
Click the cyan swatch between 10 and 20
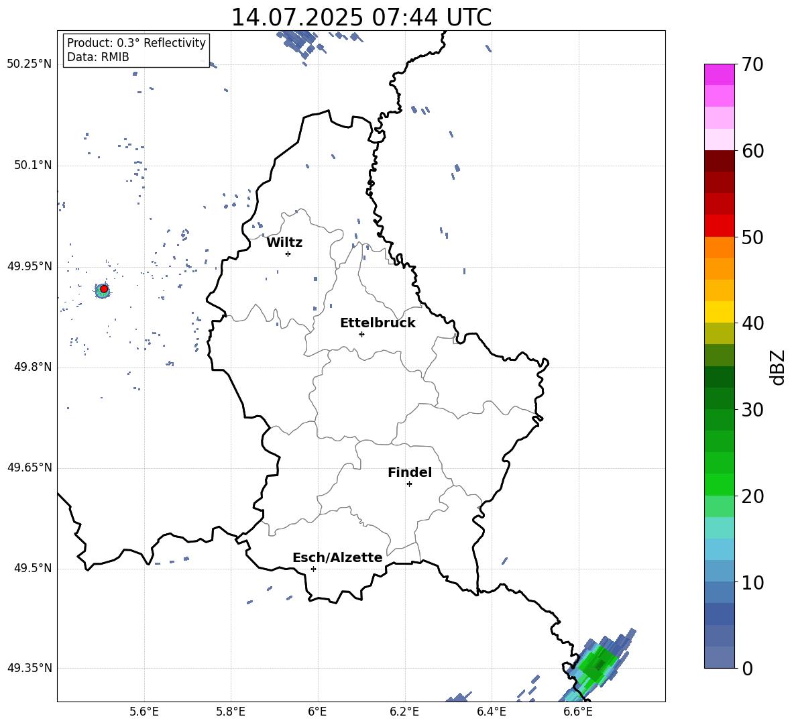[x=719, y=549]
